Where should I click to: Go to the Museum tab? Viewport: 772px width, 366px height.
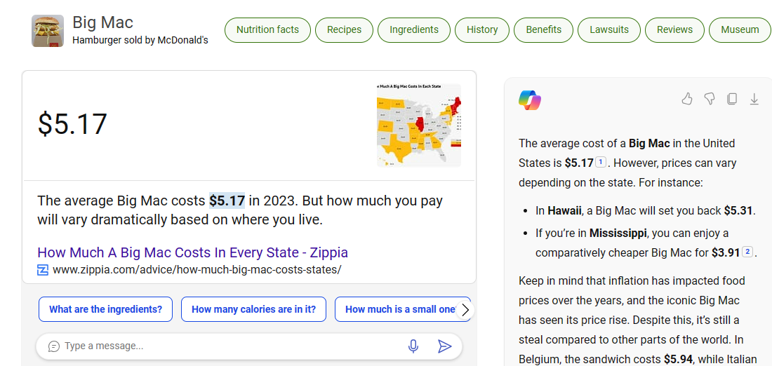coord(740,30)
